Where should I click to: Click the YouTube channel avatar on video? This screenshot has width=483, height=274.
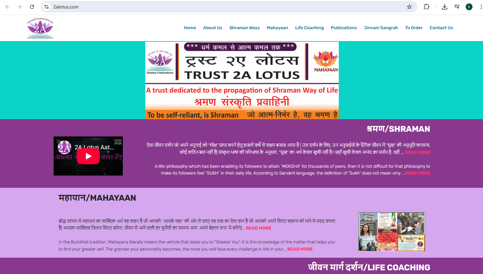tap(64, 147)
